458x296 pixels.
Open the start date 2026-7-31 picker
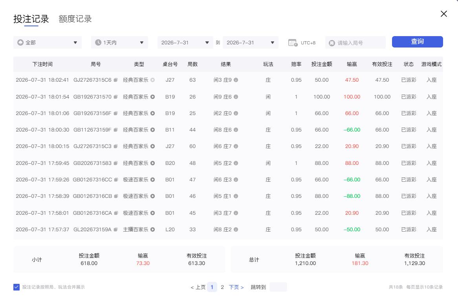coord(185,43)
